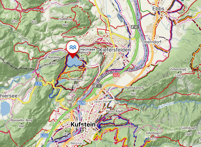The width and height of the screenshot is (201, 147).
Task: Click the A12 motorway shield
Action: pyautogui.click(x=116, y=75)
